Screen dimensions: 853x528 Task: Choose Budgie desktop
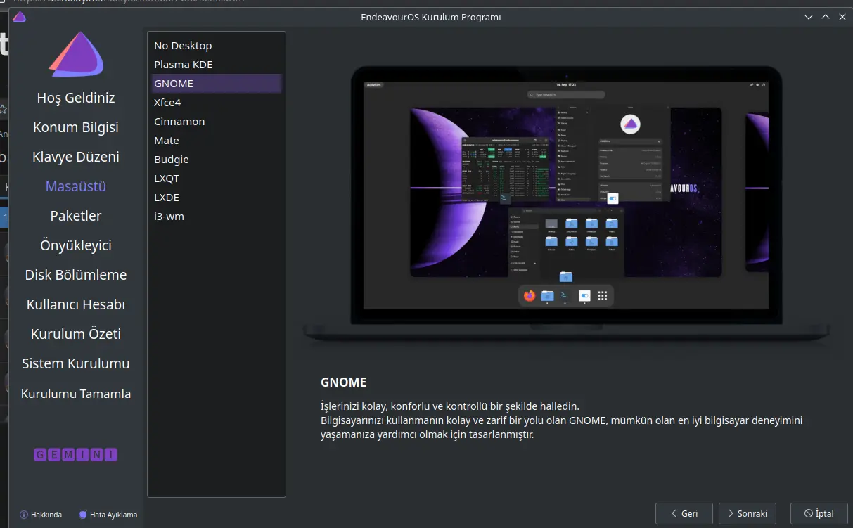point(217,159)
